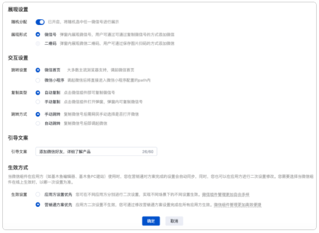Select the 自动复制 copy type
The height and width of the screenshot is (233, 319).
(38, 93)
